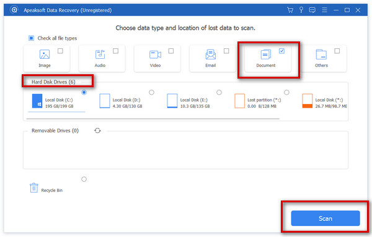Open the hamburger menu icon
The image size is (372, 237).
click(x=324, y=10)
